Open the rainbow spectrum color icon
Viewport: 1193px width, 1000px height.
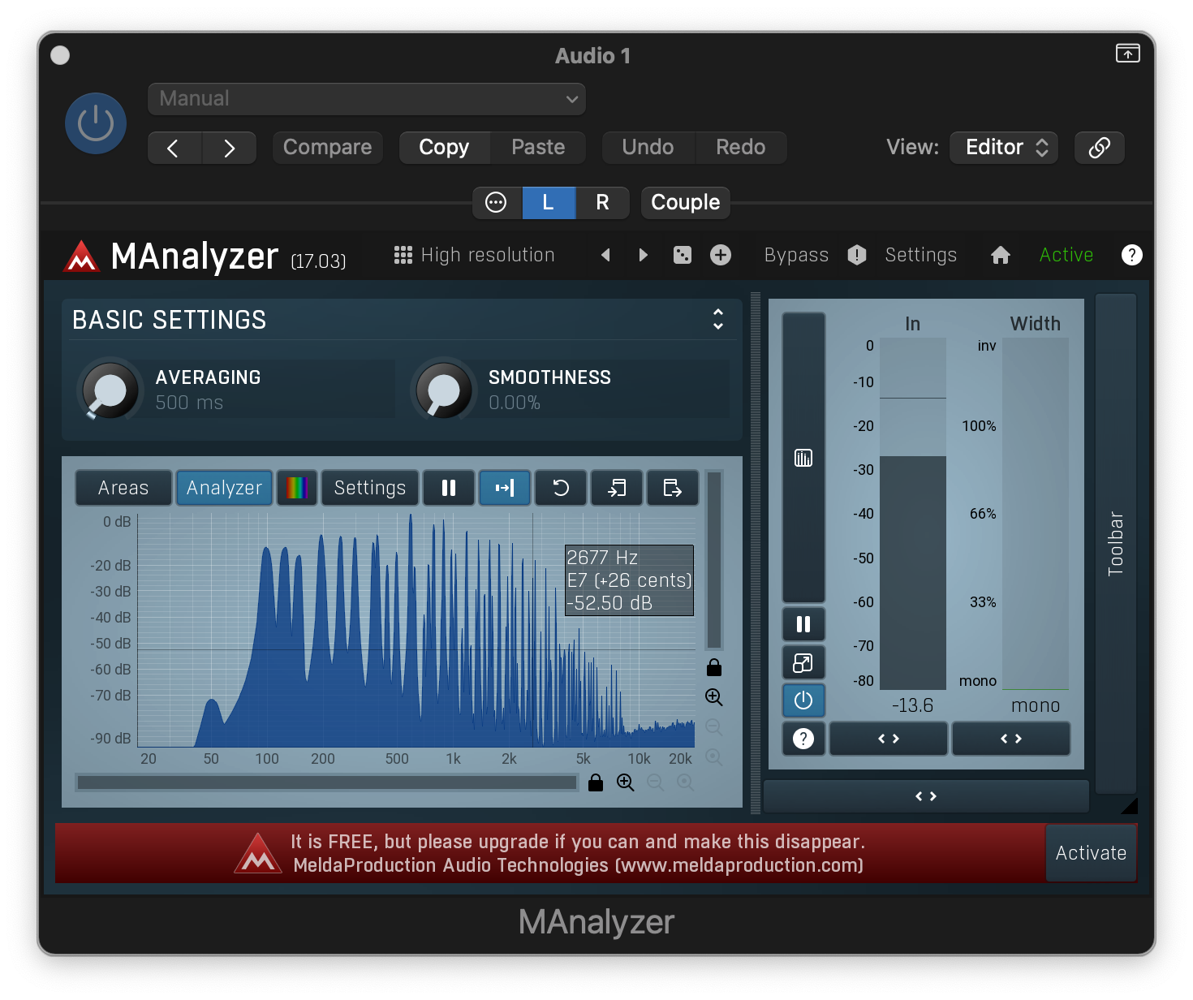[297, 488]
